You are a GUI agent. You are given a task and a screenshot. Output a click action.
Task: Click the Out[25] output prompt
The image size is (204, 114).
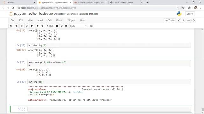pyautogui.click(x=21, y=50)
